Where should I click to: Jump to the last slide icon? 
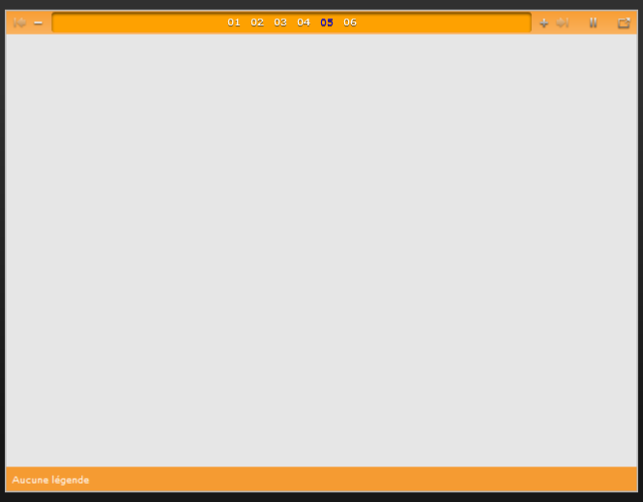tap(563, 22)
